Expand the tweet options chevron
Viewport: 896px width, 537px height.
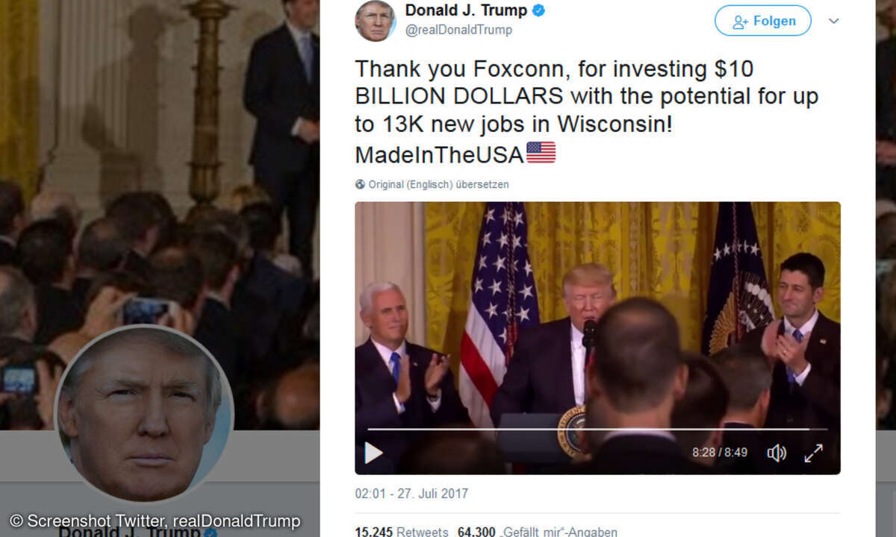834,21
